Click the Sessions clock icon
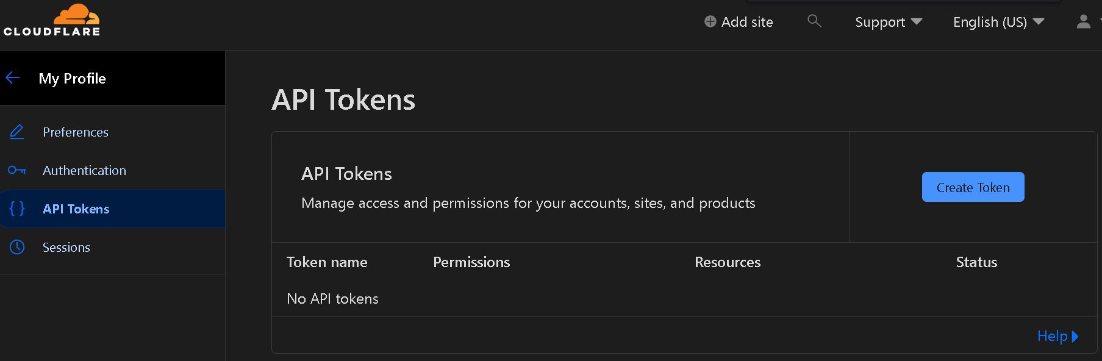 tap(17, 247)
